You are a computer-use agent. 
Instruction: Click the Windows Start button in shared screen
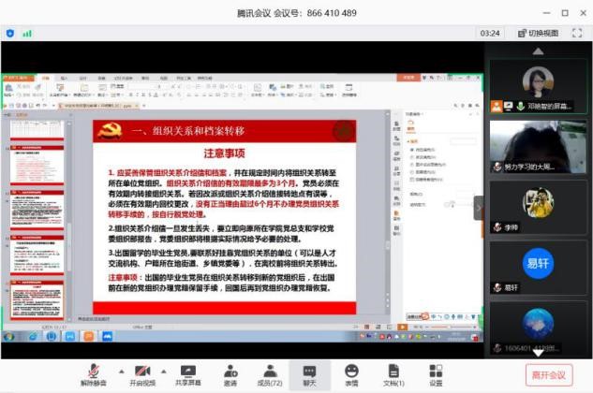[8, 336]
